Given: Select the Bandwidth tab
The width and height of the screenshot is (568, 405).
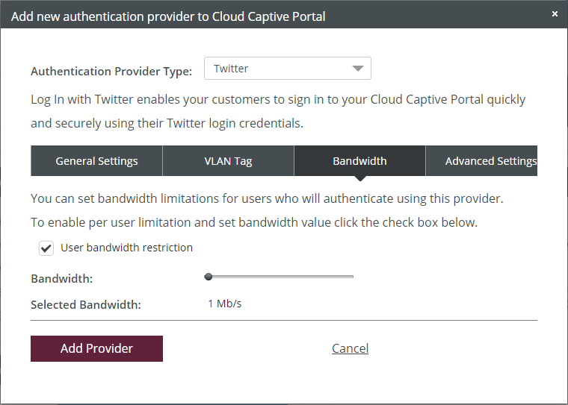Looking at the screenshot, I should pos(359,161).
